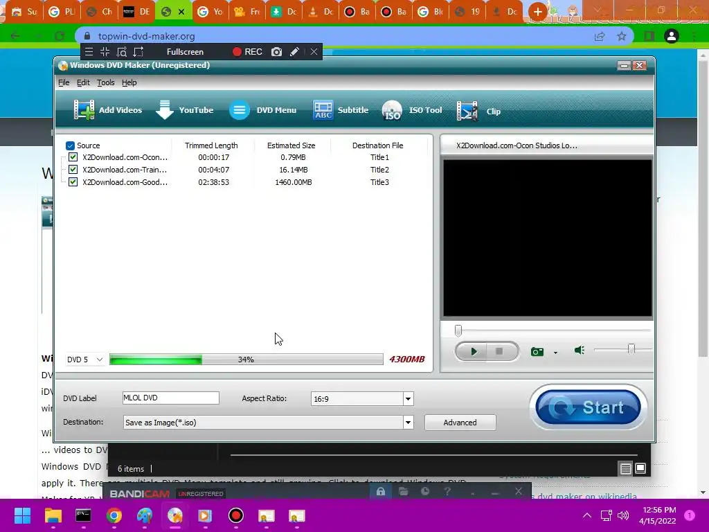709x532 pixels.
Task: Play the preview video
Action: (x=473, y=351)
